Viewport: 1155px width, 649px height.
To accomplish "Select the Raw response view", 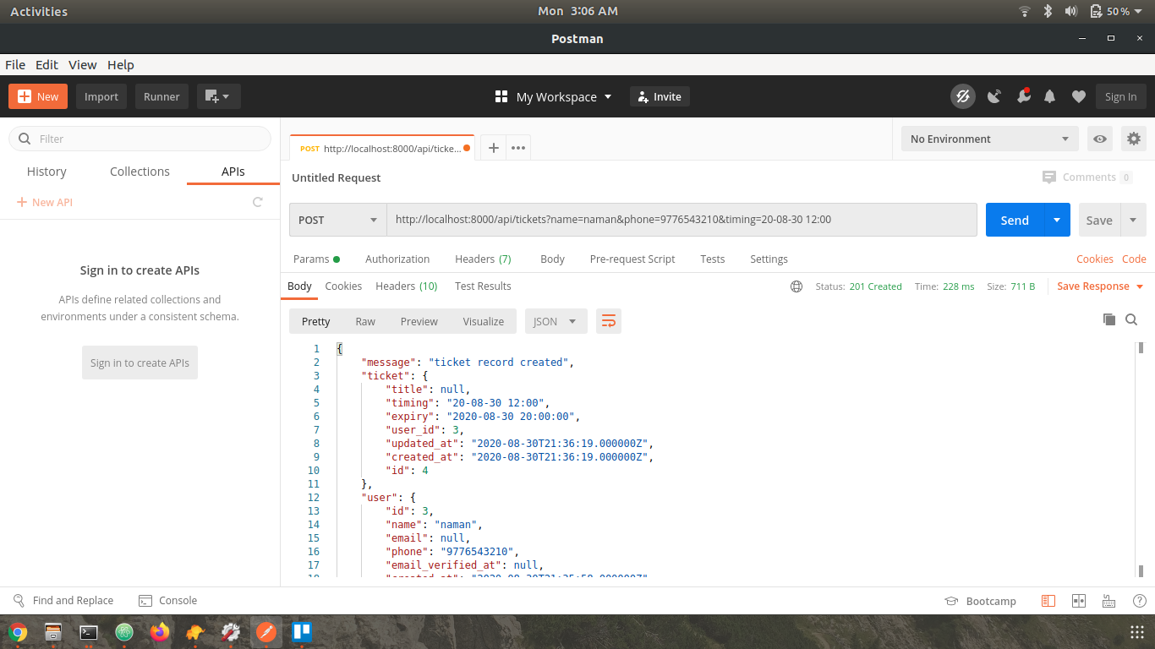I will coord(365,321).
